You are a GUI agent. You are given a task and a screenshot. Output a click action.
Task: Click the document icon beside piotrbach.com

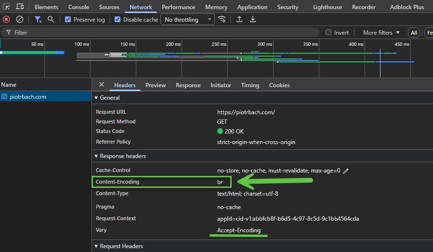4,96
